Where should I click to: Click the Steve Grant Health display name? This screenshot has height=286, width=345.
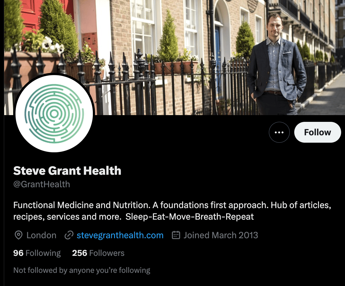(x=67, y=171)
